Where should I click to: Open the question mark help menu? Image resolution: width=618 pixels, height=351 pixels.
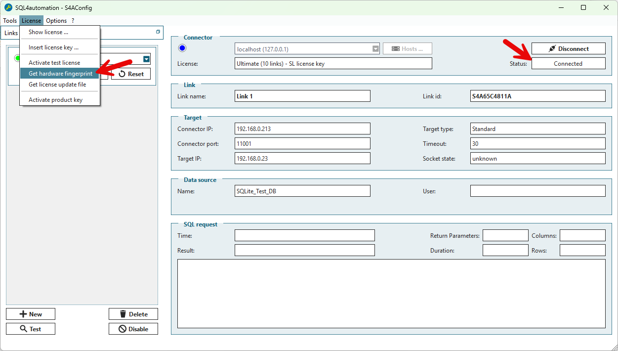(73, 21)
